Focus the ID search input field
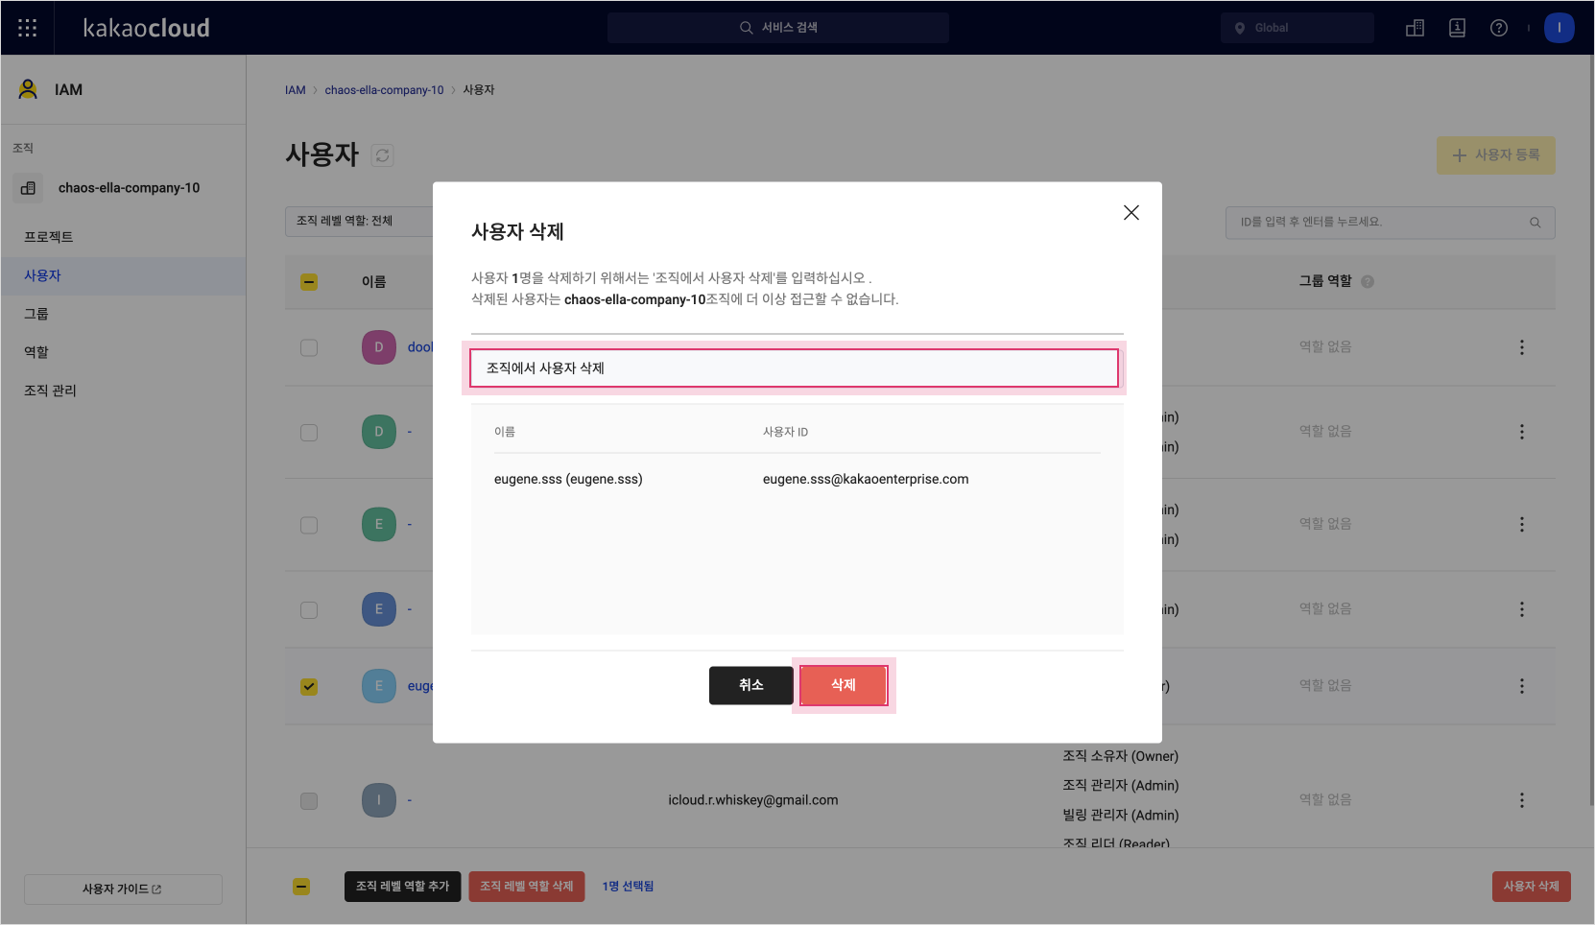This screenshot has width=1595, height=925. point(1391,223)
